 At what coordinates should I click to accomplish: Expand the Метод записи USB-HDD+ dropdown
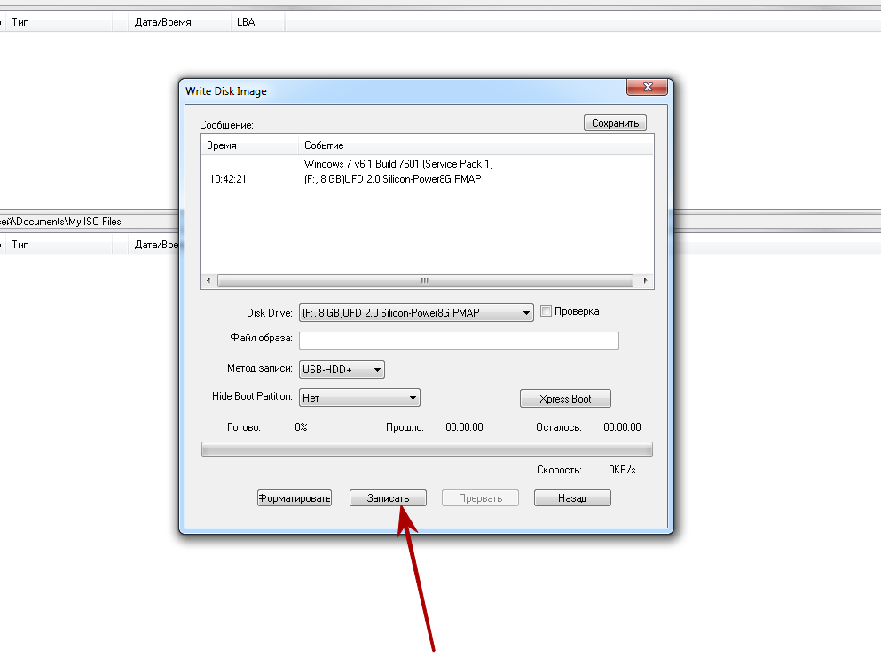click(x=342, y=370)
